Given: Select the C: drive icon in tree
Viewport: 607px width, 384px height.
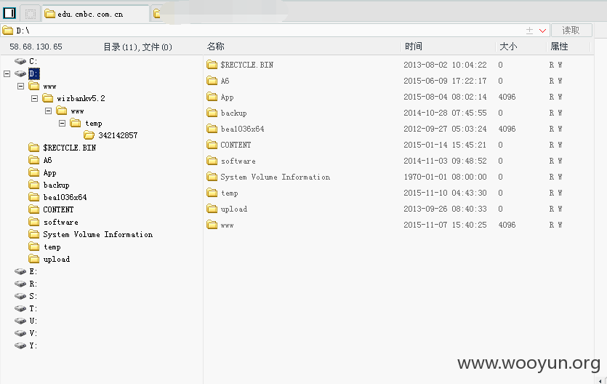Looking at the screenshot, I should [20, 61].
